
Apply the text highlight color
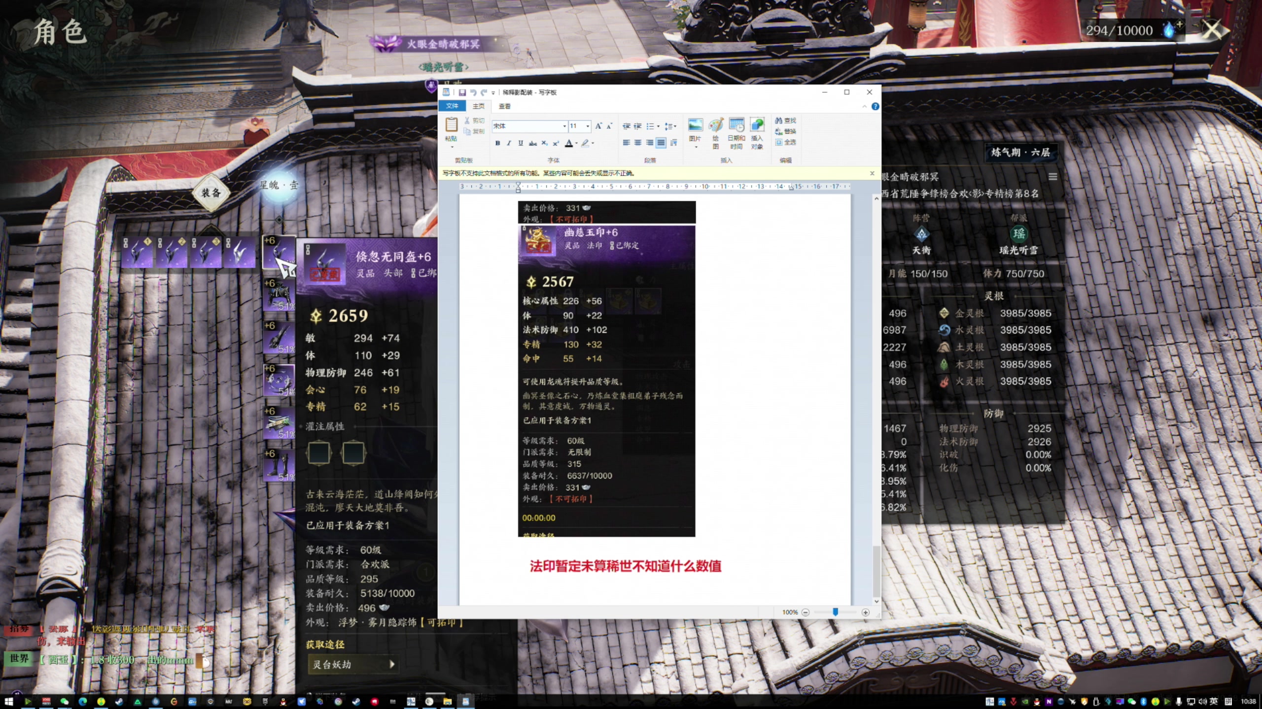(585, 143)
